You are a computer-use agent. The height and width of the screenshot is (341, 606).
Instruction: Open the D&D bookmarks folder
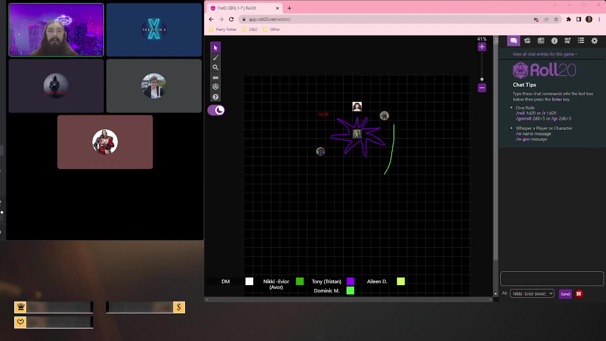pyautogui.click(x=250, y=29)
